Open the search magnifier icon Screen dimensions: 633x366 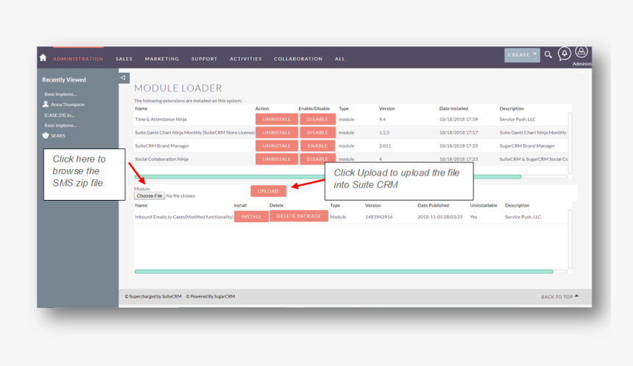[x=548, y=54]
